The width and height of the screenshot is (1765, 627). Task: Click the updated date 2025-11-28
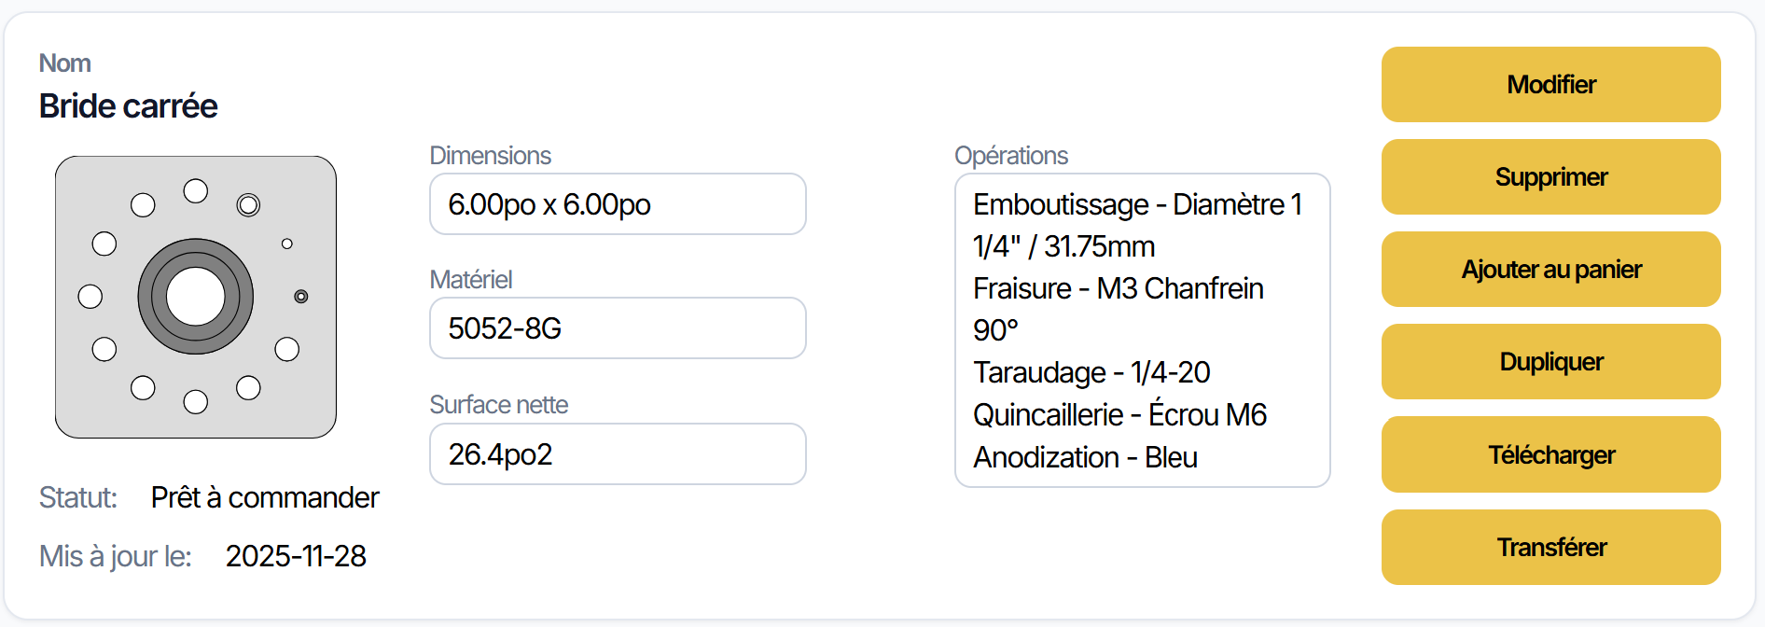tap(296, 556)
